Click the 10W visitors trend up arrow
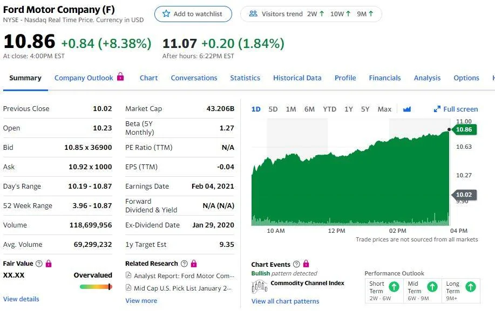The image size is (495, 311). click(348, 13)
